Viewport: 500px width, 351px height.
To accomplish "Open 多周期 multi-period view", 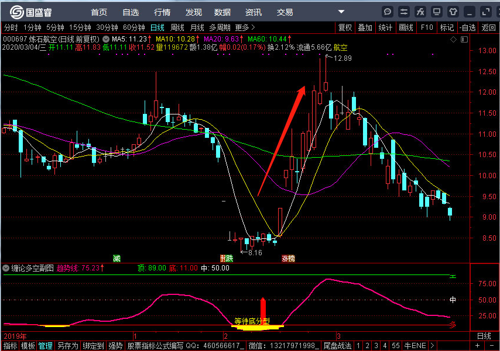I will click(220, 27).
